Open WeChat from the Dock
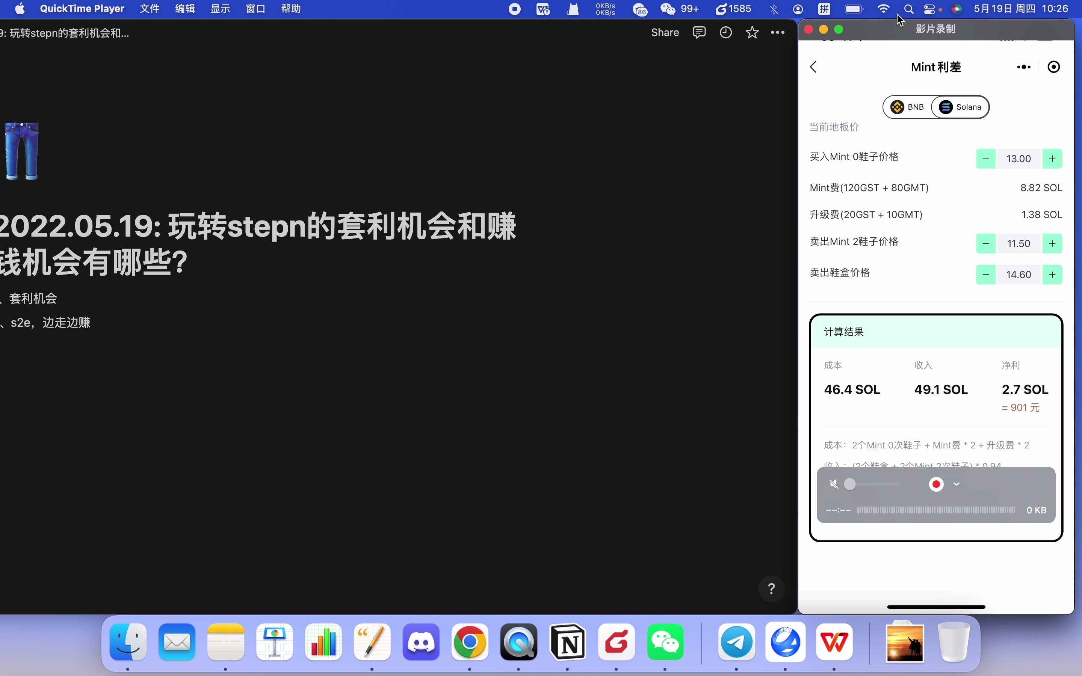The width and height of the screenshot is (1082, 676). 665,643
